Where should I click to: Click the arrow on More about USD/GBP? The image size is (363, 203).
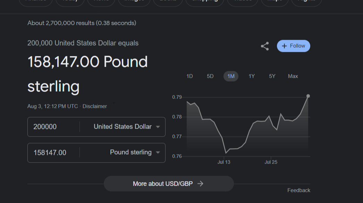pos(201,184)
